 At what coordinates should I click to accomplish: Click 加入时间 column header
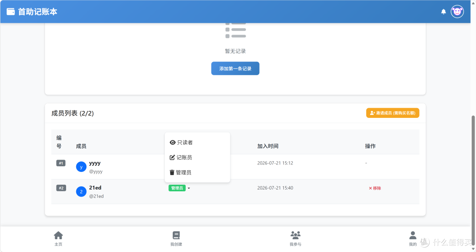pyautogui.click(x=268, y=146)
